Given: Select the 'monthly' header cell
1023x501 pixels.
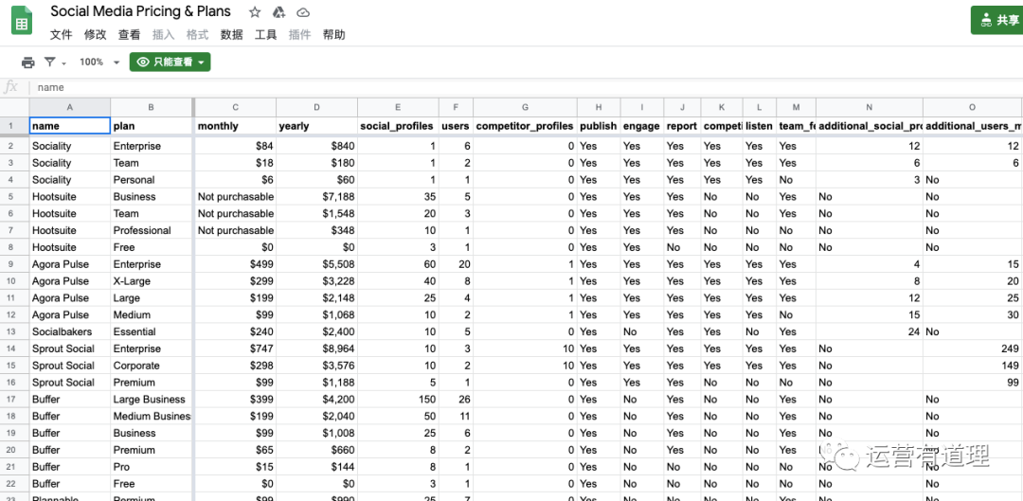Looking at the screenshot, I should tap(236, 126).
